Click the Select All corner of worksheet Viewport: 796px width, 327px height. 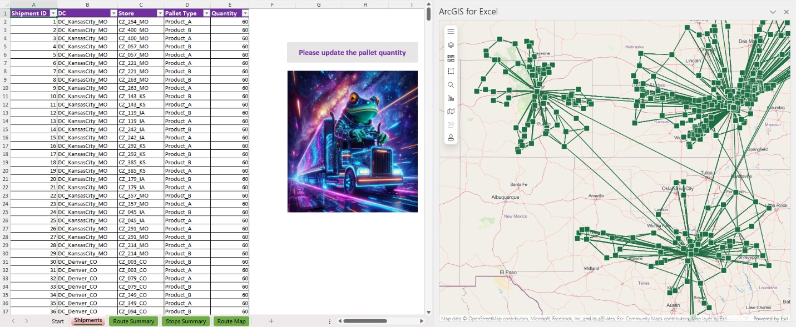tap(5, 4)
